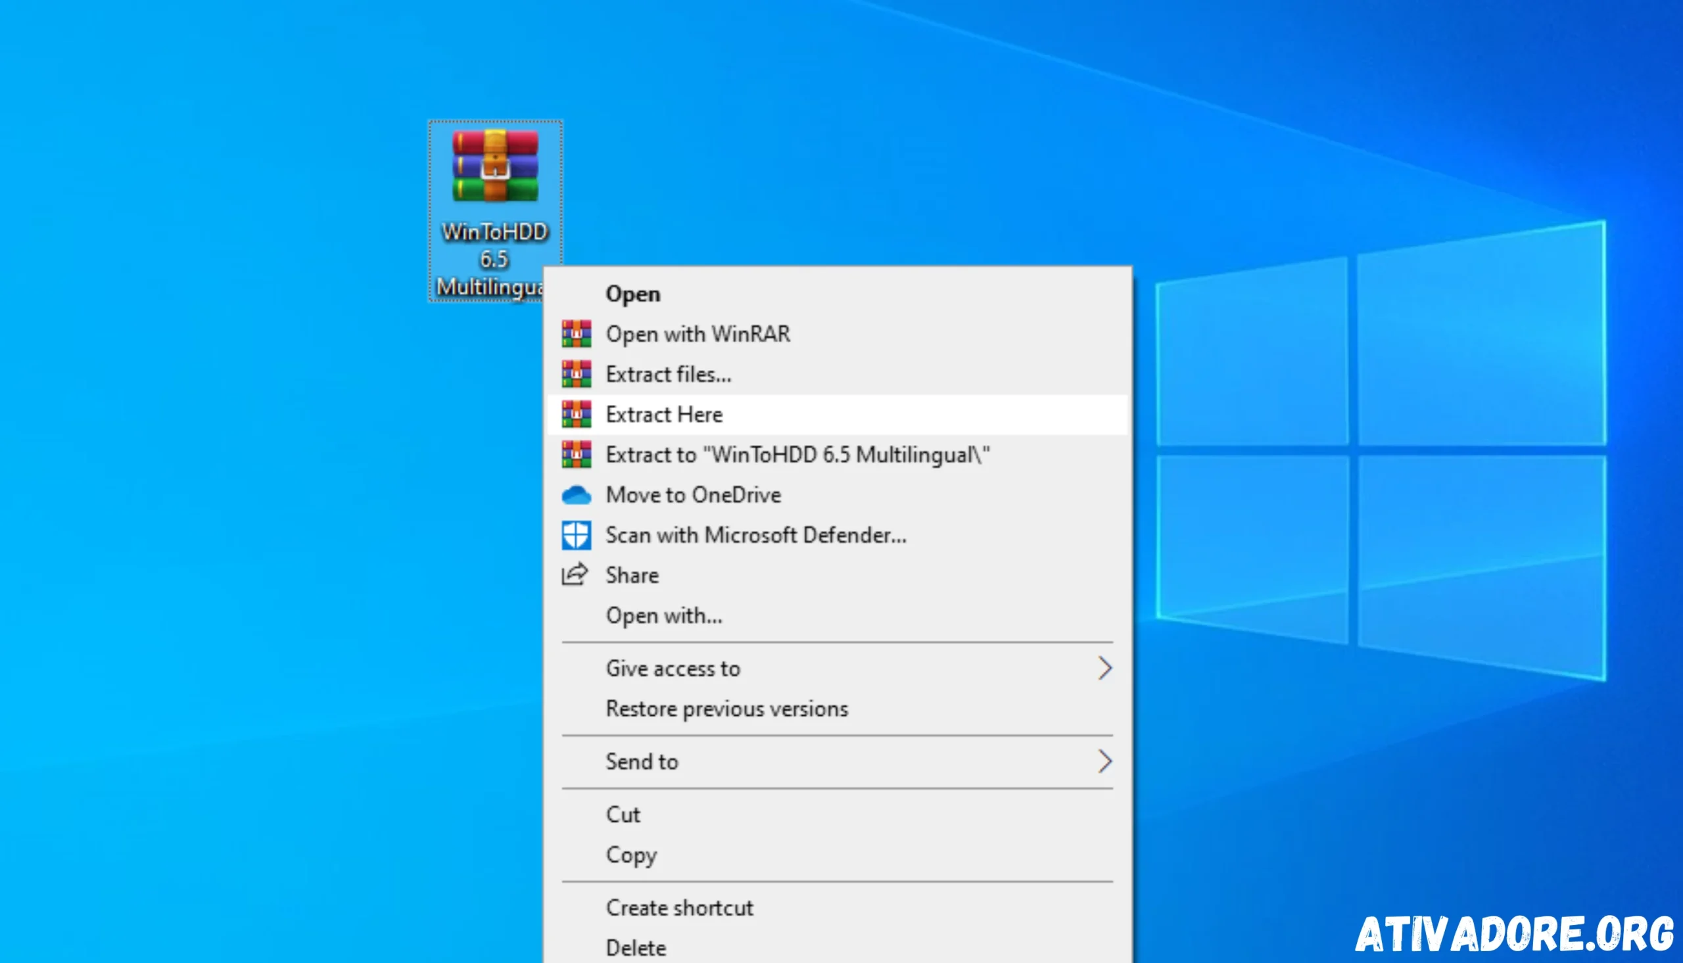1683x963 pixels.
Task: Choose Scan with Microsoft Defender...
Action: (837, 536)
